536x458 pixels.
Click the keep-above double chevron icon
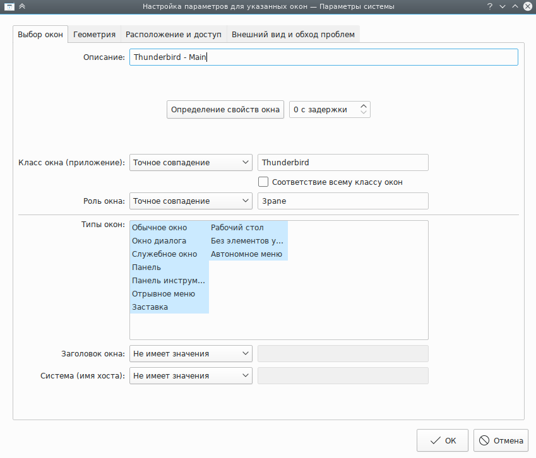pos(22,6)
